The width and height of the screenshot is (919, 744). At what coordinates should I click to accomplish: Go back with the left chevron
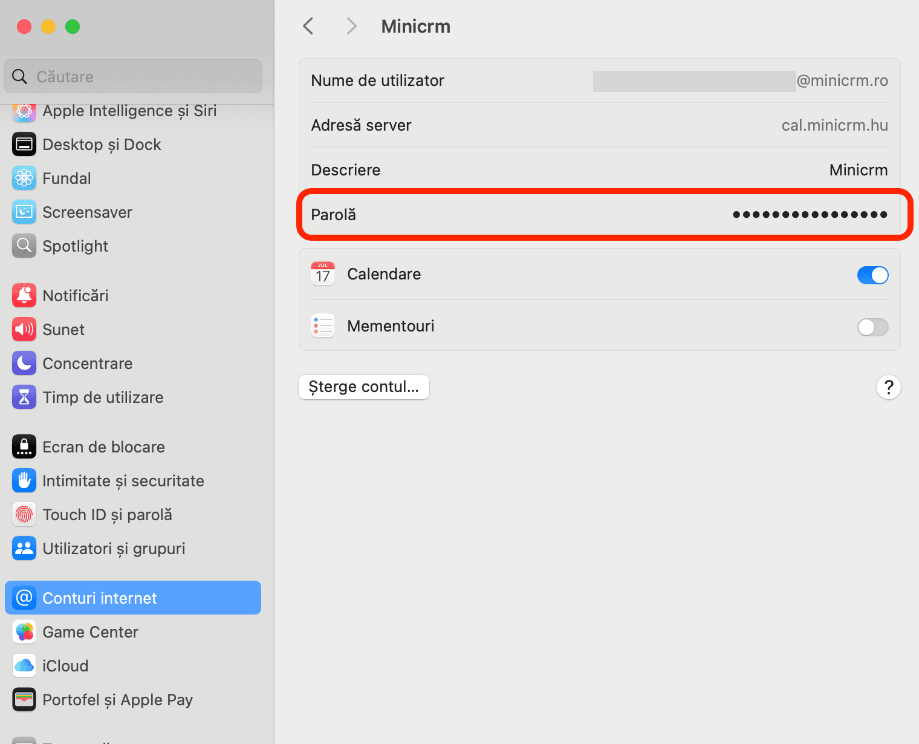click(x=308, y=26)
